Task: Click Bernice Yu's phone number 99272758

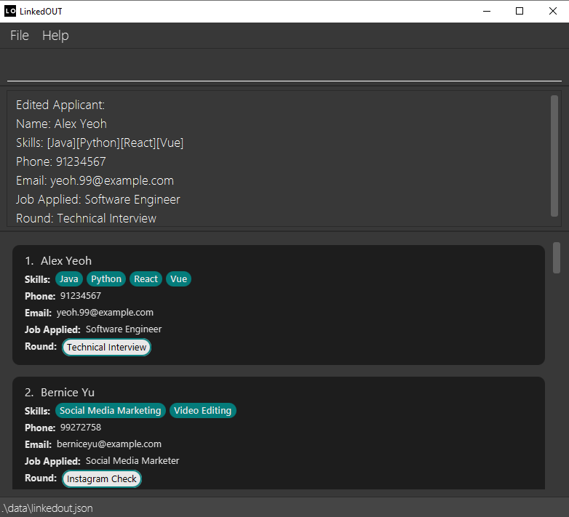Action: 81,428
